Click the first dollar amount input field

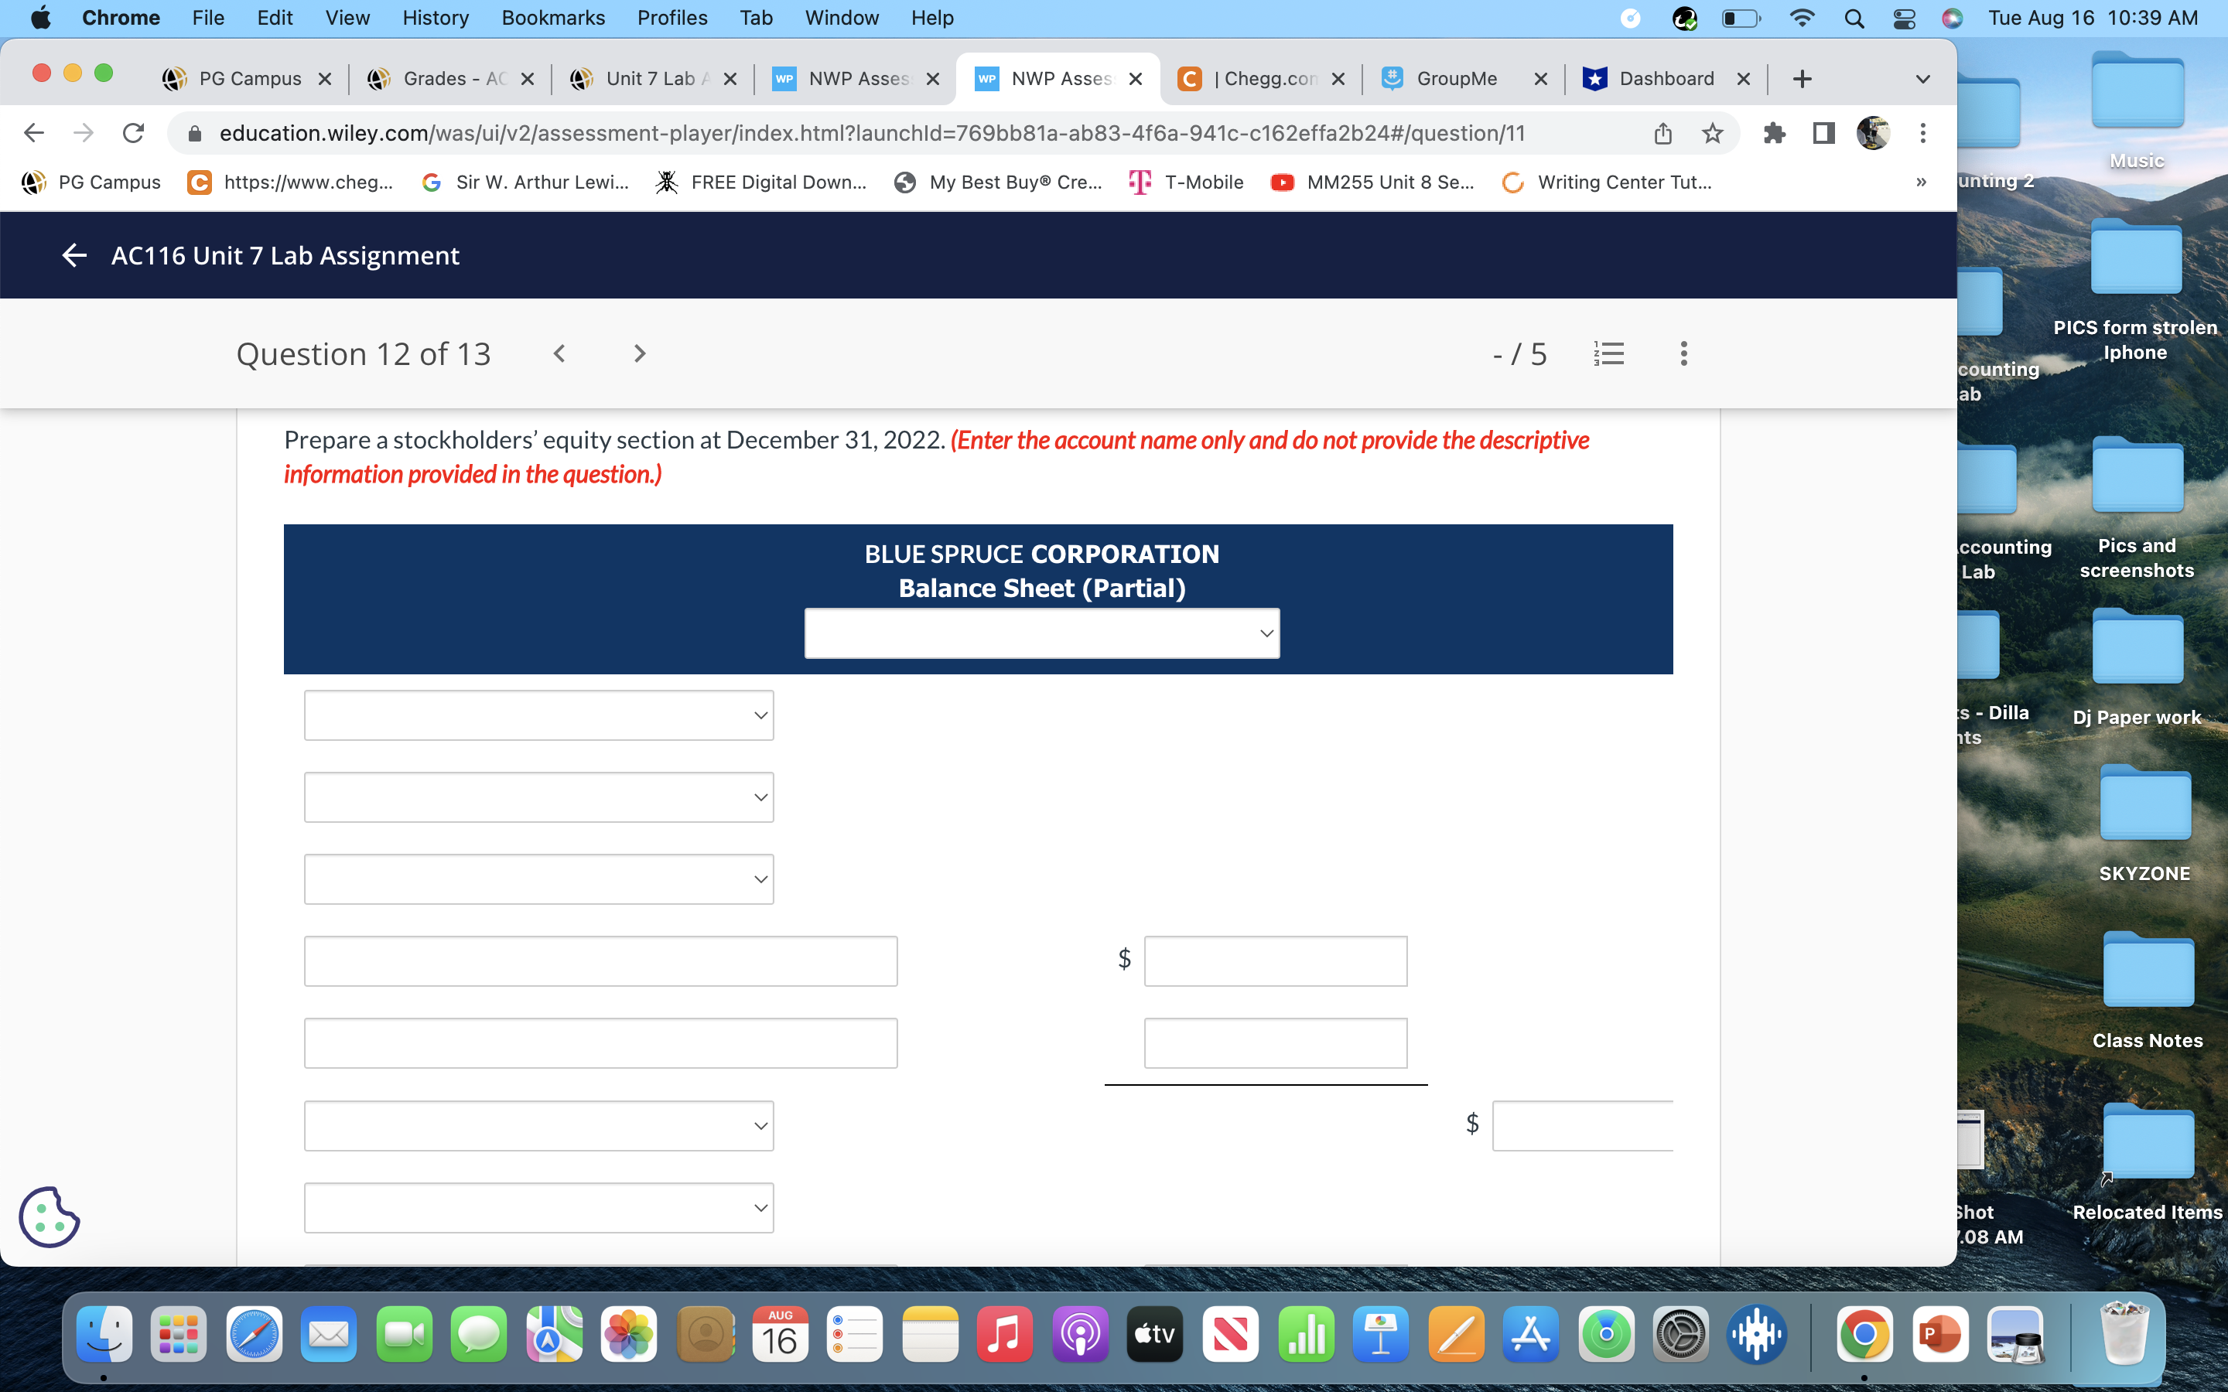coord(1274,960)
